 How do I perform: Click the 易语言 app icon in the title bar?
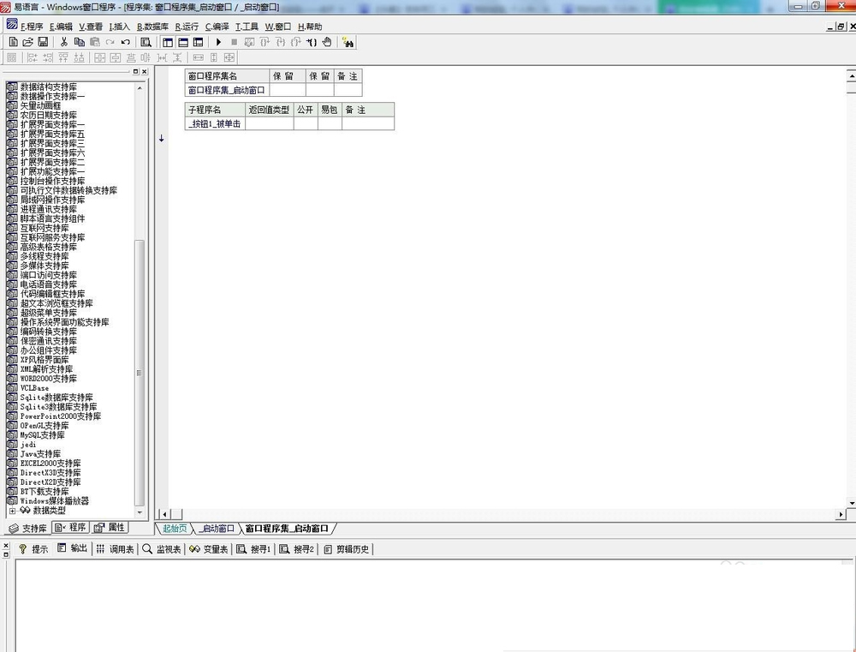tap(5, 7)
